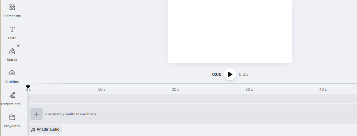Click the 10 s mark on timeline ruler
The image size is (357, 136).
[x=102, y=89]
